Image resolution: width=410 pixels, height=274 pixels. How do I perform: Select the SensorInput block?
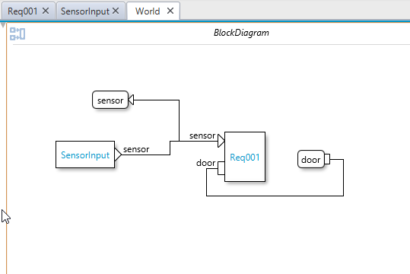pyautogui.click(x=85, y=155)
